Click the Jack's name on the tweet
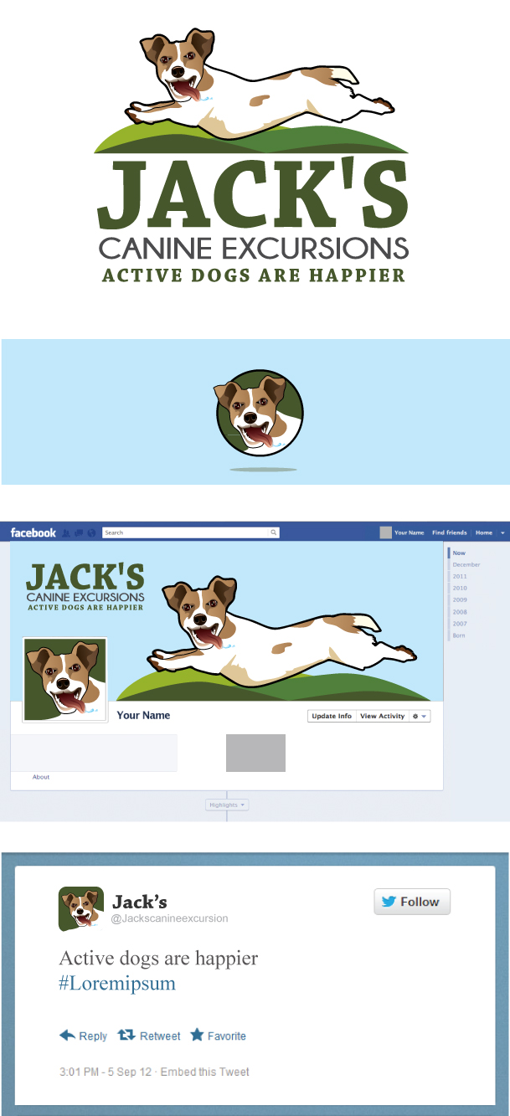This screenshot has width=510, height=1116. [x=140, y=902]
